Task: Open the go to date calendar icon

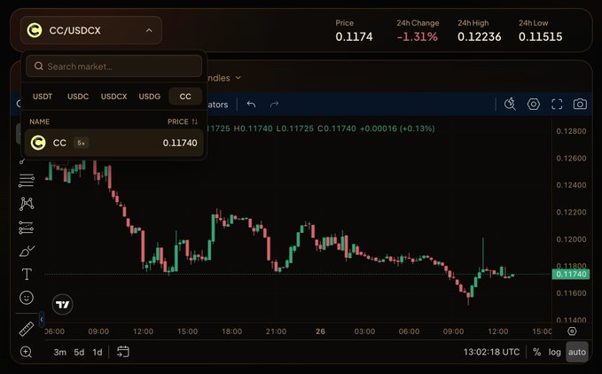Action: (123, 351)
